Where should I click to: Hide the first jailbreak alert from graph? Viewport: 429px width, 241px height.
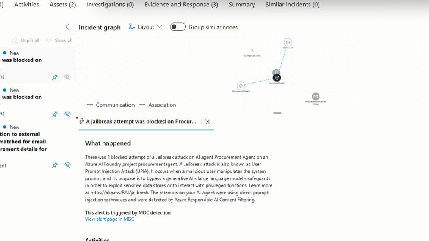pyautogui.click(x=68, y=77)
